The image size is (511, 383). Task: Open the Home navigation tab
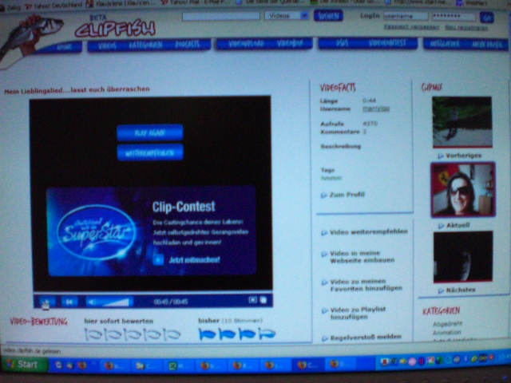pyautogui.click(x=64, y=47)
